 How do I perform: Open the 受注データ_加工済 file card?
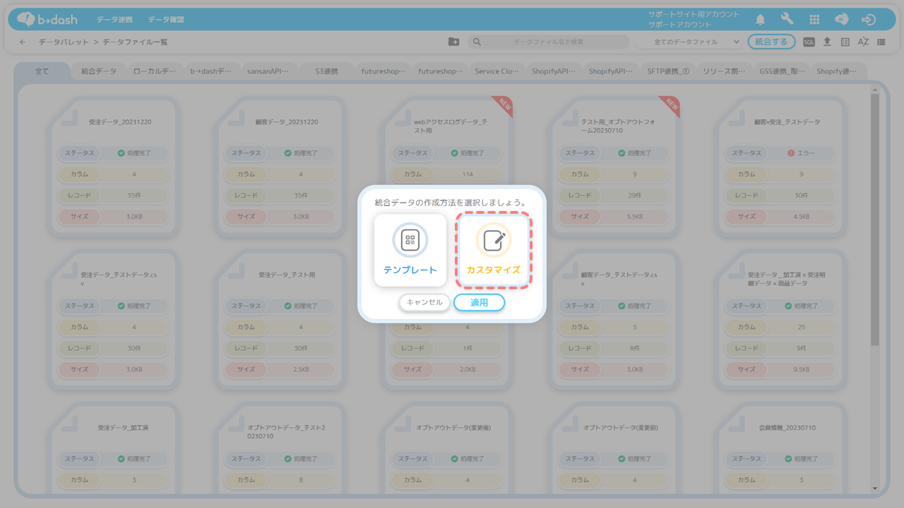pyautogui.click(x=114, y=448)
